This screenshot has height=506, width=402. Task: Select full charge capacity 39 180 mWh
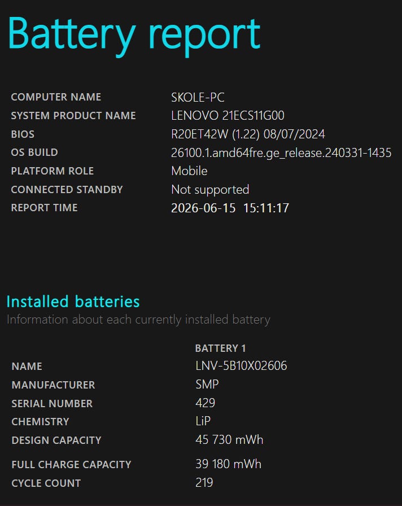229,464
